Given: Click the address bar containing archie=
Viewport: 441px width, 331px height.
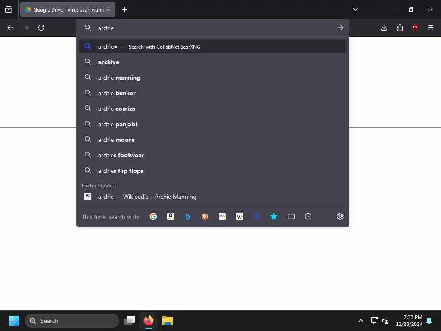Looking at the screenshot, I should [x=213, y=28].
